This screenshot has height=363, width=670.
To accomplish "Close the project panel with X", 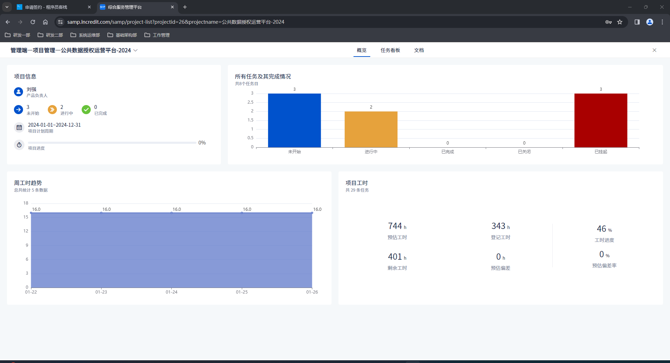I will coord(654,50).
